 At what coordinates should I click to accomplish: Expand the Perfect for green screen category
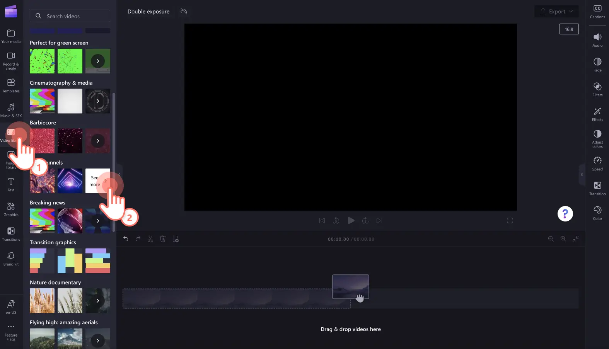[x=98, y=61]
